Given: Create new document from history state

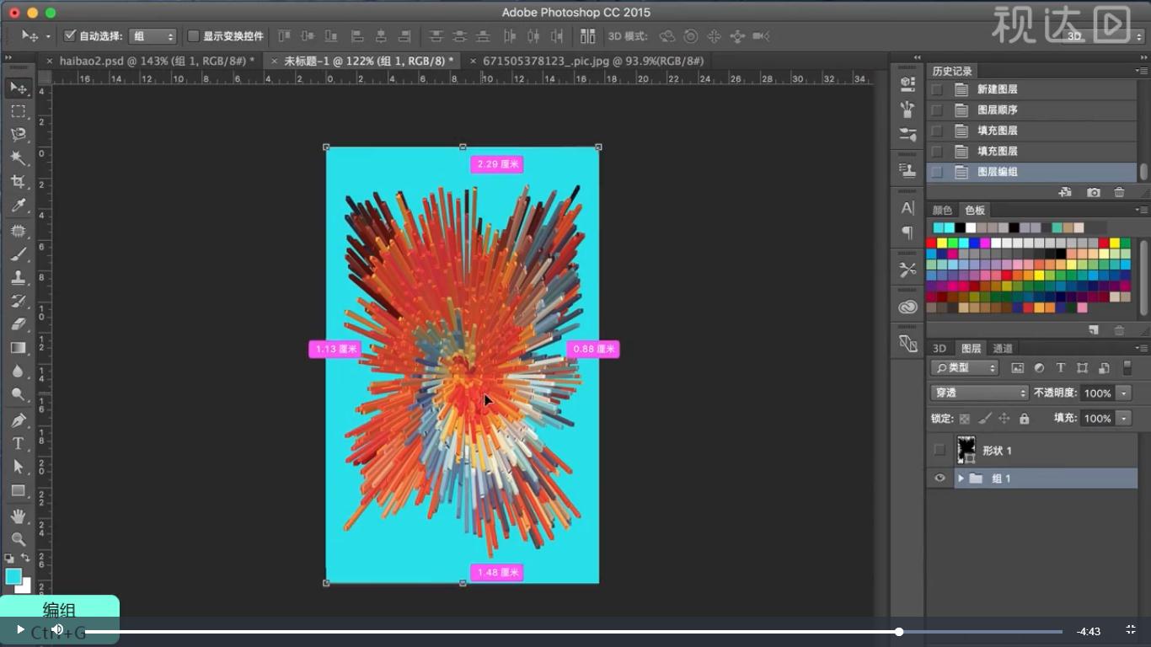Looking at the screenshot, I should (1066, 193).
